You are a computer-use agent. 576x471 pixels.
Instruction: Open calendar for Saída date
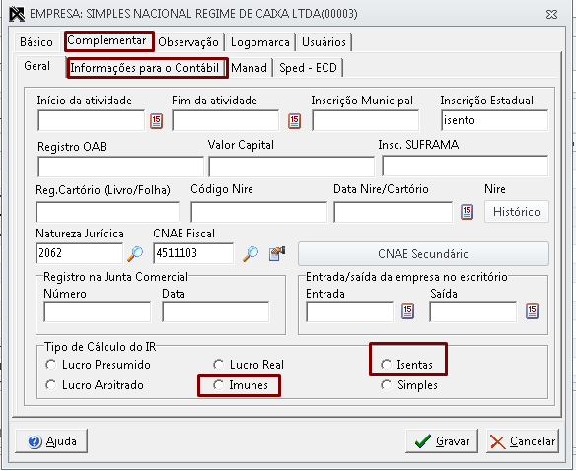[x=532, y=311]
